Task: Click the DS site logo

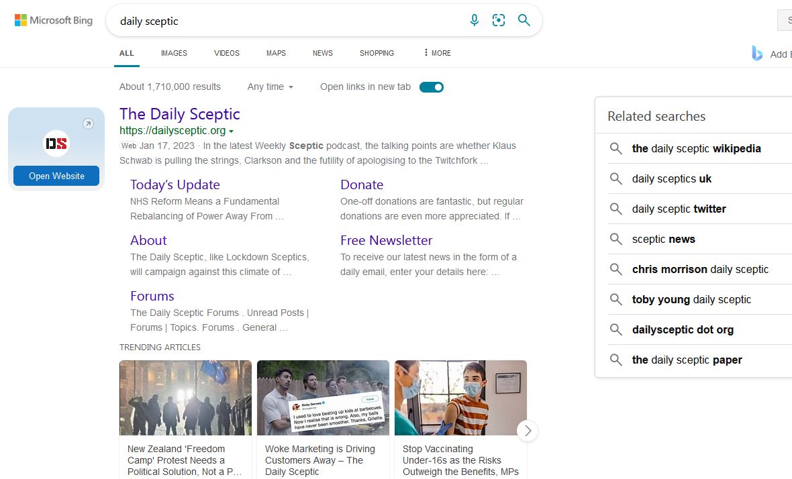Action: tap(56, 144)
